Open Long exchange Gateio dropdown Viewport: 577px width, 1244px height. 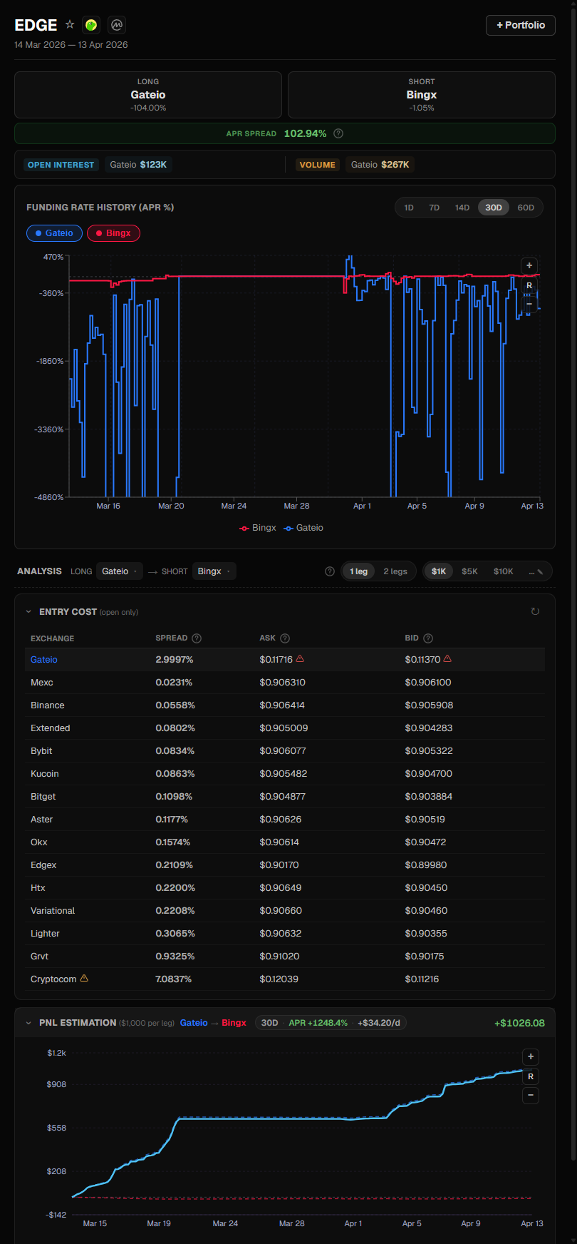[x=120, y=571]
